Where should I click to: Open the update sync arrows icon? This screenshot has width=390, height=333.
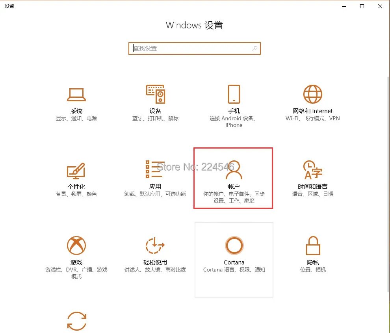click(76, 321)
